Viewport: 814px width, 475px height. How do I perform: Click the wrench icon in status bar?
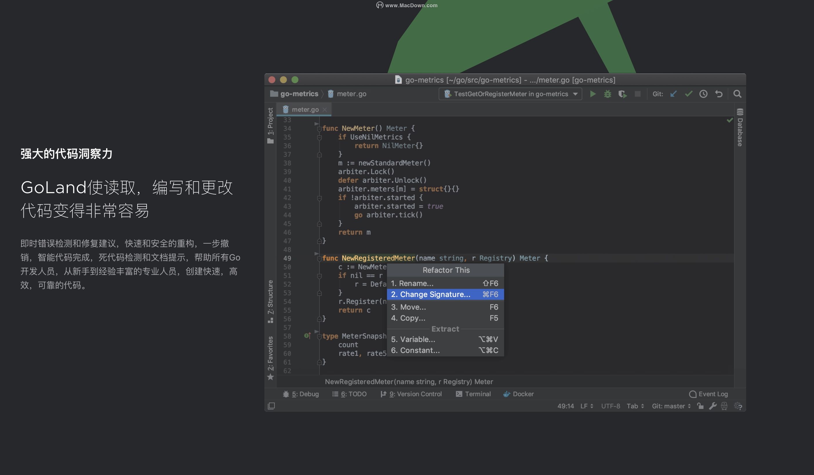point(713,406)
